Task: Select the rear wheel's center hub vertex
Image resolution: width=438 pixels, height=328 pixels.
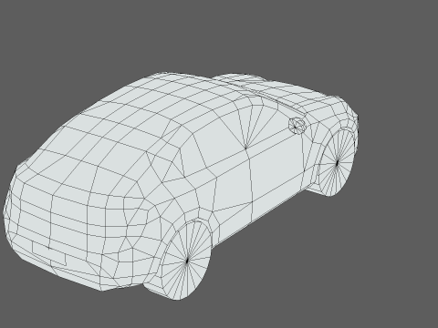Action: 187,261
